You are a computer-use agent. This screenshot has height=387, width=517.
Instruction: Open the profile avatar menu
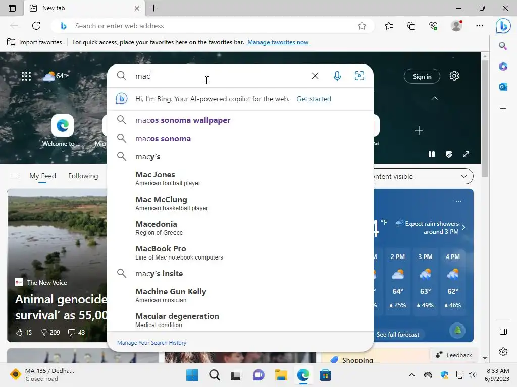coord(456,26)
